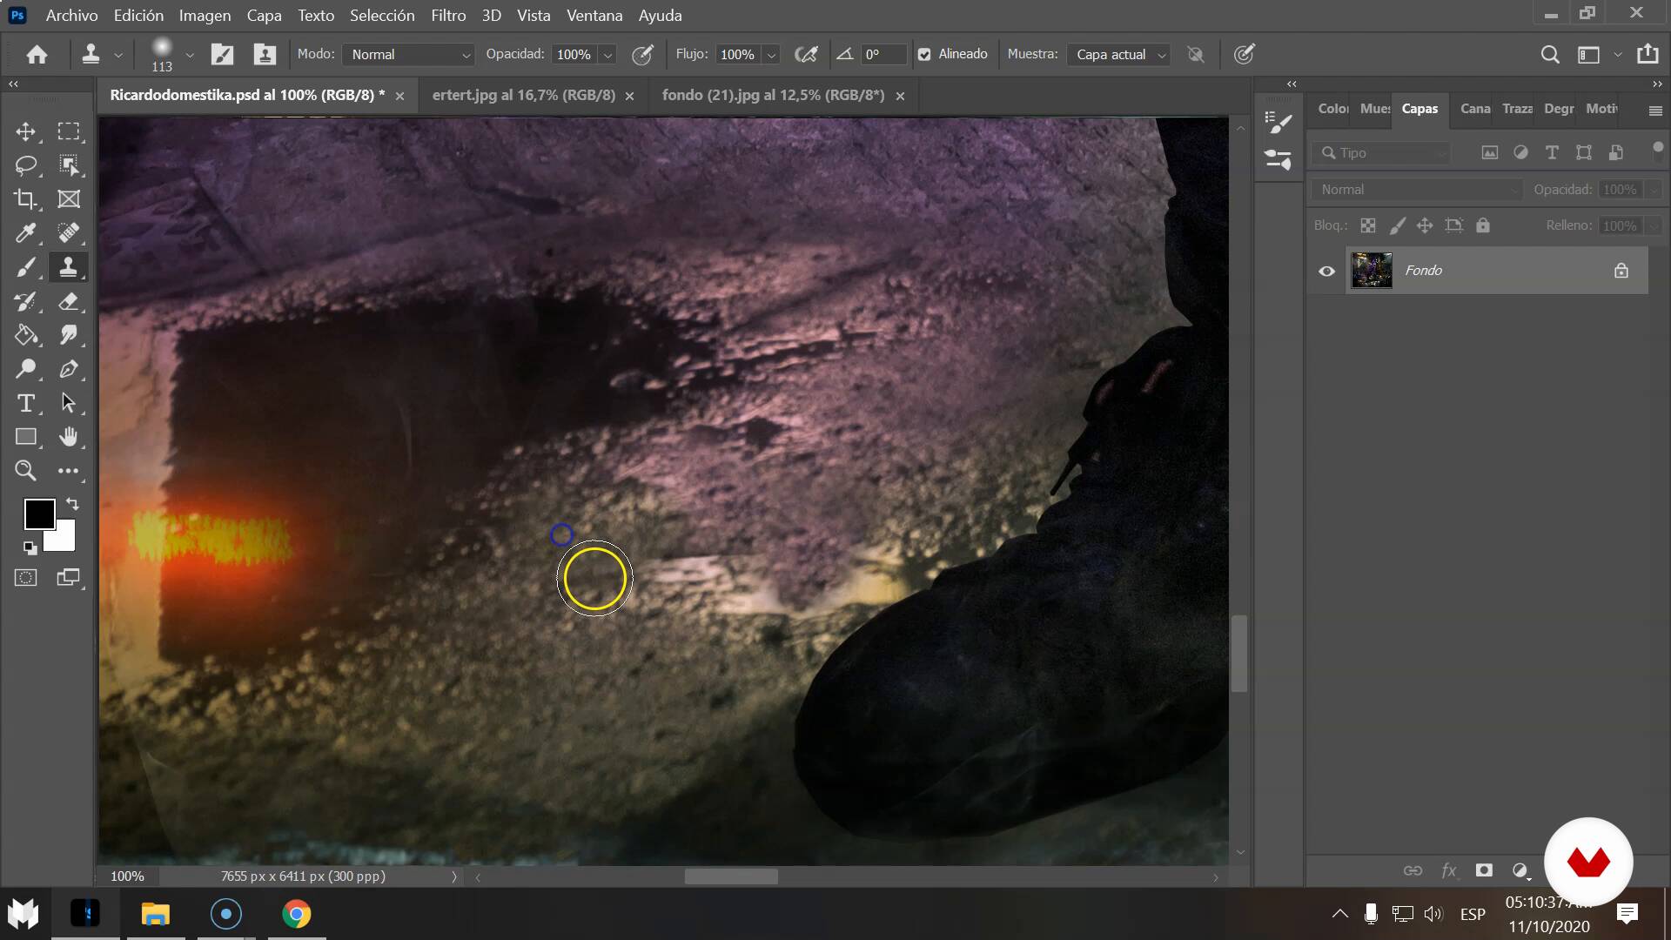The height and width of the screenshot is (940, 1671).
Task: Switch to the ertert.jpg document tab
Action: [x=523, y=95]
